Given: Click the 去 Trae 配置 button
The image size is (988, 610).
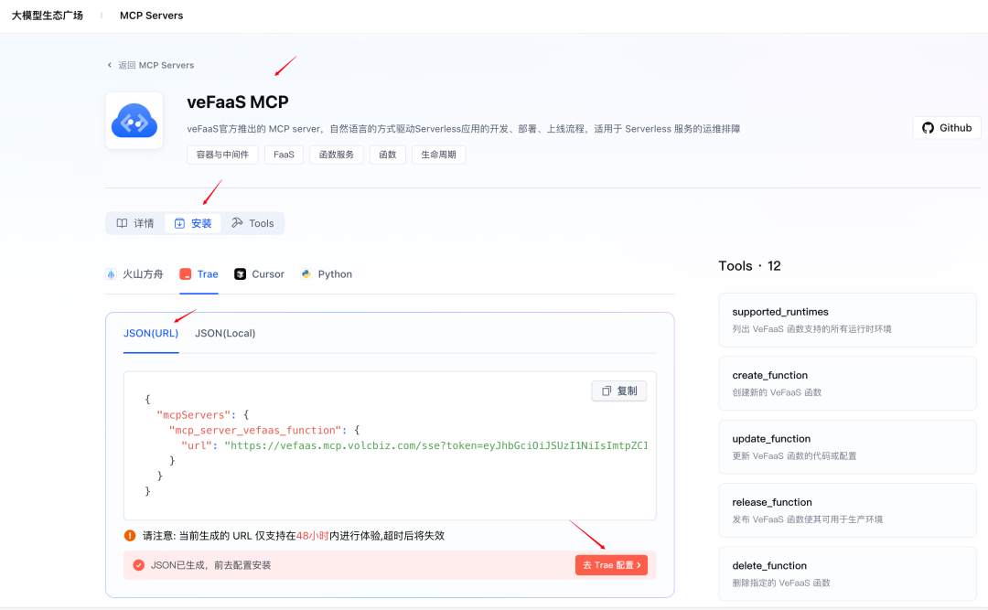Looking at the screenshot, I should pyautogui.click(x=611, y=565).
